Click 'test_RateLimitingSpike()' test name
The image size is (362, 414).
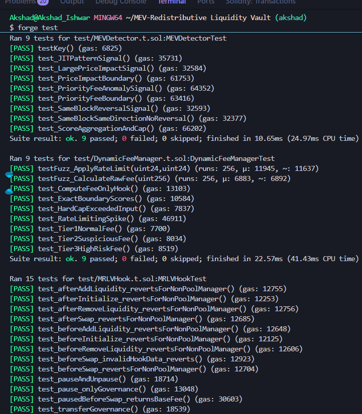point(86,219)
